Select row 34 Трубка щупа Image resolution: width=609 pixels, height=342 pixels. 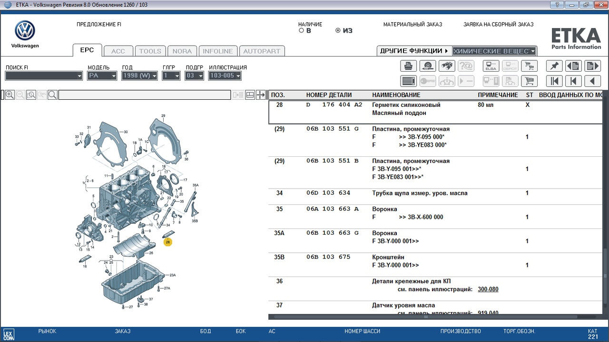(435, 196)
